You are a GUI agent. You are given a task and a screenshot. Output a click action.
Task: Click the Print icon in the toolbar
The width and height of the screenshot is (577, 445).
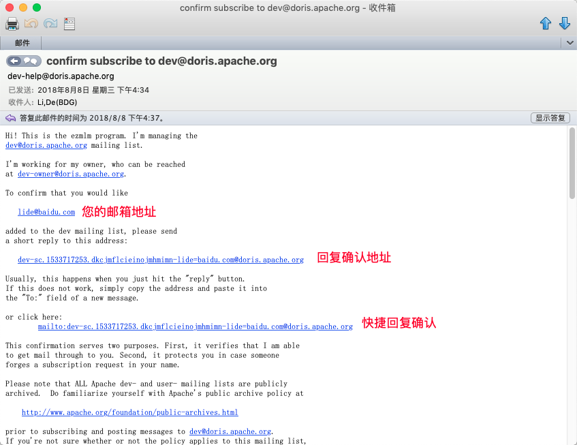pos(12,24)
